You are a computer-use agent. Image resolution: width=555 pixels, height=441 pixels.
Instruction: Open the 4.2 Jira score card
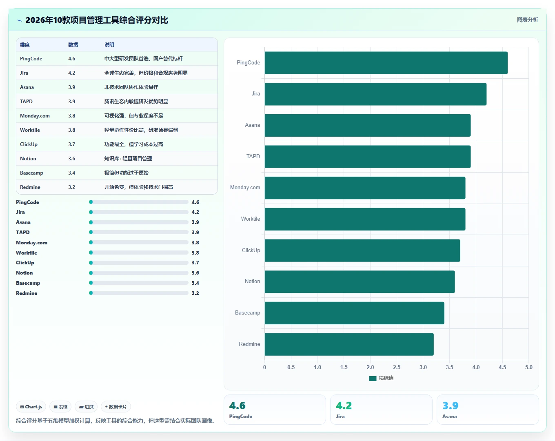coord(381,410)
